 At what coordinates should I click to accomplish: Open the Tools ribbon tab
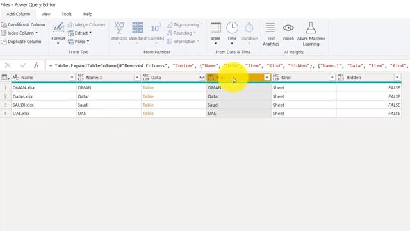pos(67,14)
